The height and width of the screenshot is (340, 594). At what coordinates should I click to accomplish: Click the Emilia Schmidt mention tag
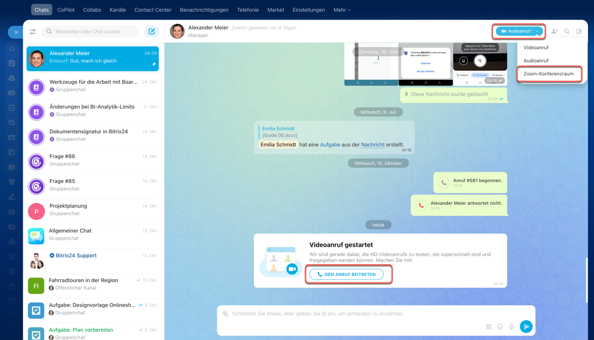278,144
